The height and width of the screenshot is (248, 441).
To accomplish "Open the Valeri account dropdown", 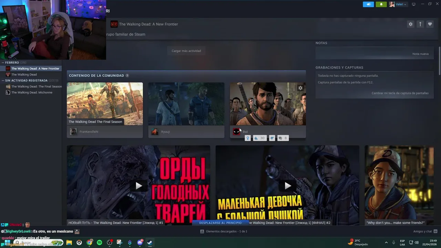I will point(398,4).
